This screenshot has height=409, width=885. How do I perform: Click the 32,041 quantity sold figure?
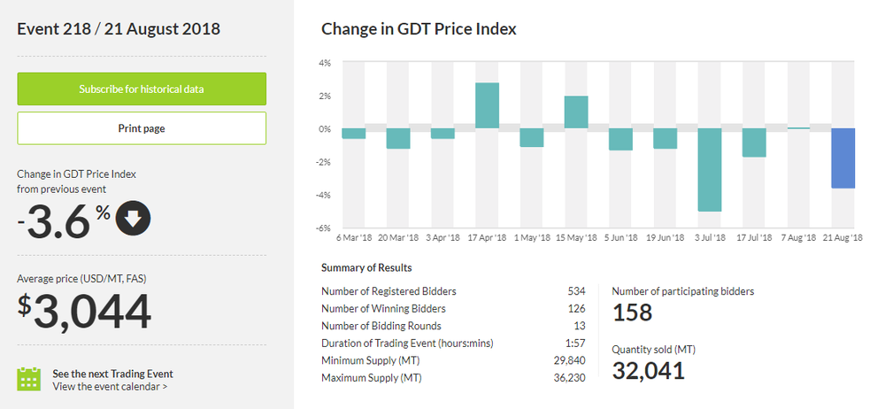[649, 370]
